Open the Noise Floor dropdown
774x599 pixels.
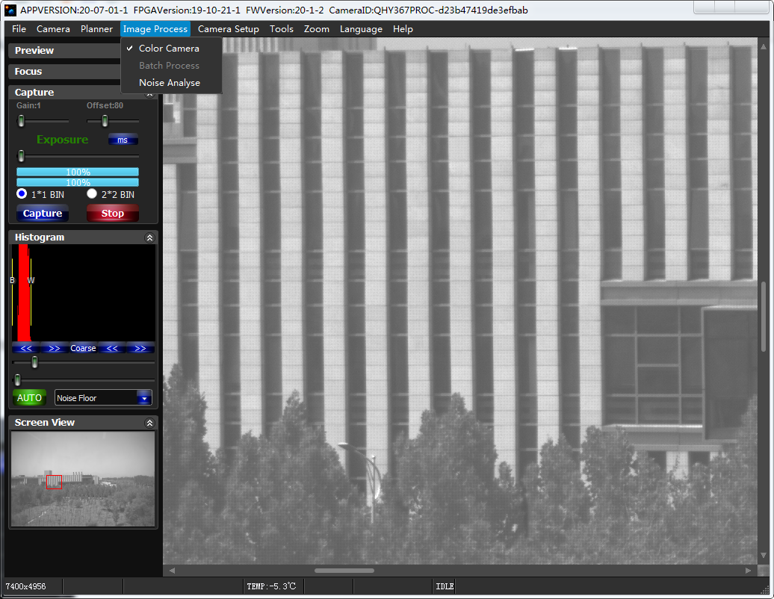(103, 397)
